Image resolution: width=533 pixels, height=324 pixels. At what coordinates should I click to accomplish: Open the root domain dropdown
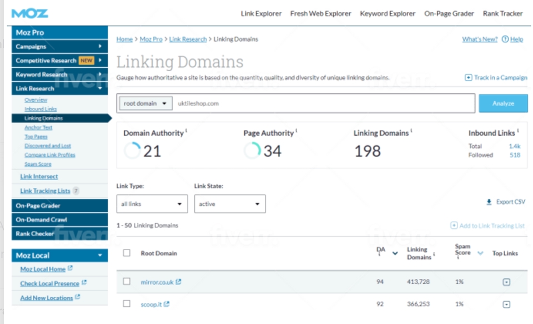pos(145,103)
